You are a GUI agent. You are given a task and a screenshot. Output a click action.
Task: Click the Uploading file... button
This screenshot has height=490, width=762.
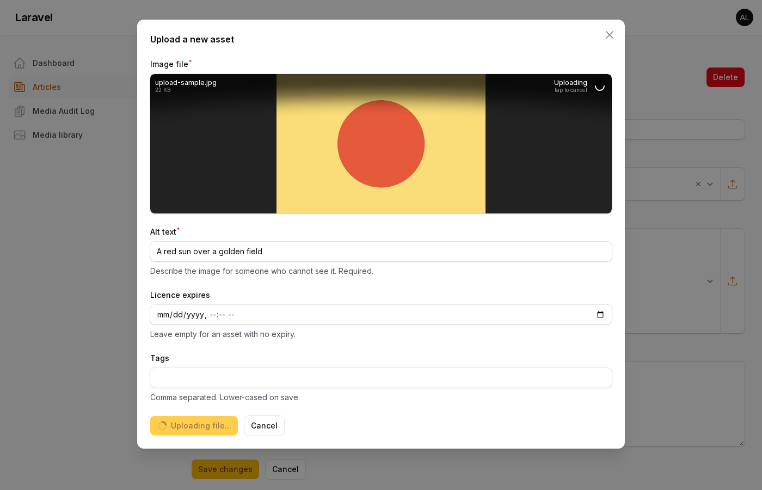(194, 426)
